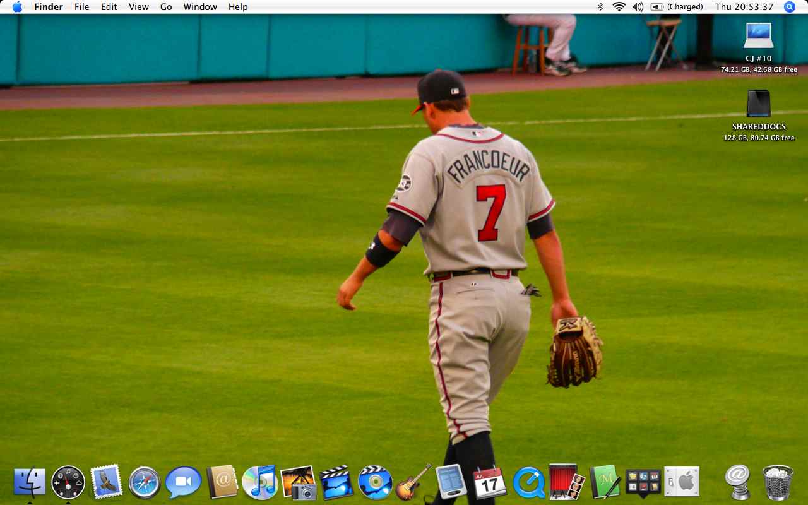Open the Go menu
808x505 pixels.
pyautogui.click(x=166, y=7)
